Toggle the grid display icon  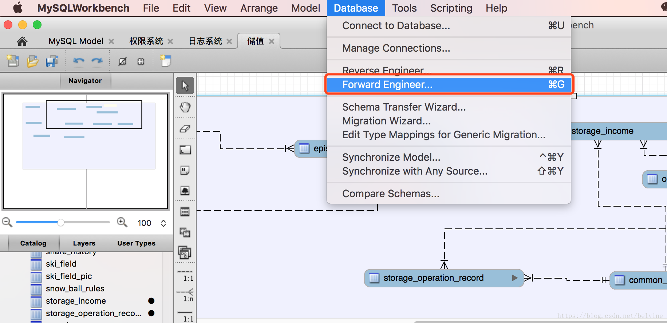click(141, 61)
